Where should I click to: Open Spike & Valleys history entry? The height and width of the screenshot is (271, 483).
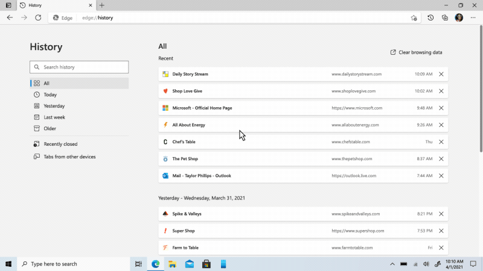click(303, 214)
